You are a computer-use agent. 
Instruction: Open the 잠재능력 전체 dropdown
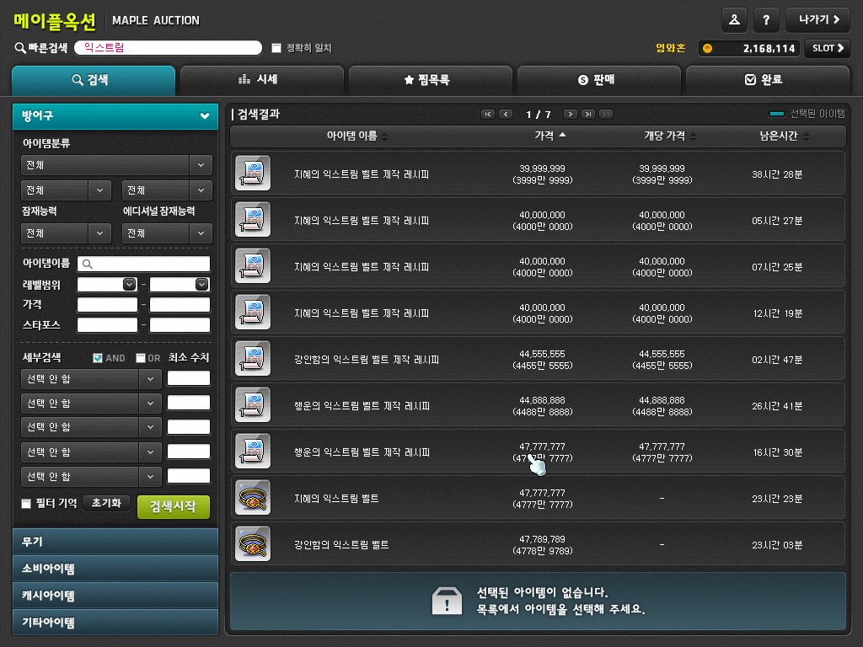click(66, 233)
